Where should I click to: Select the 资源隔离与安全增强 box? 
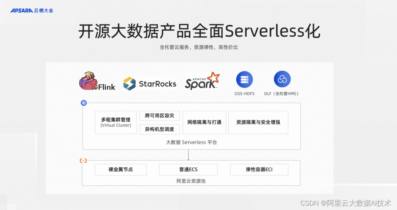[x=258, y=122]
